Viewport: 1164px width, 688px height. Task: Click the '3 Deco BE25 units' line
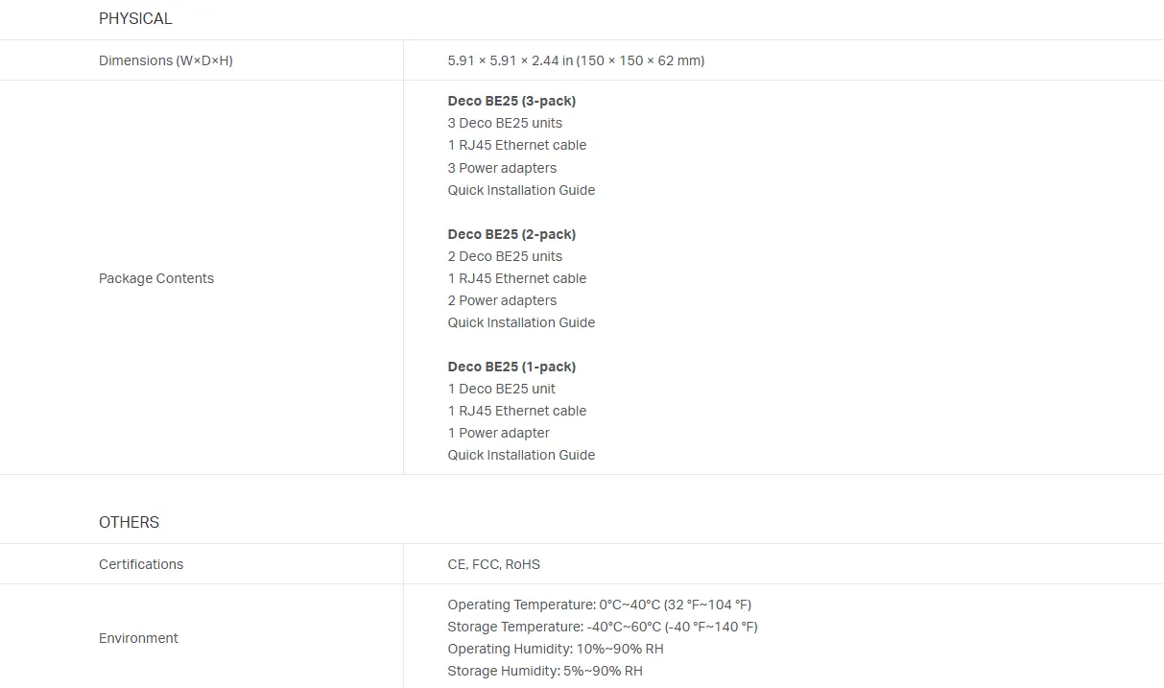[505, 123]
